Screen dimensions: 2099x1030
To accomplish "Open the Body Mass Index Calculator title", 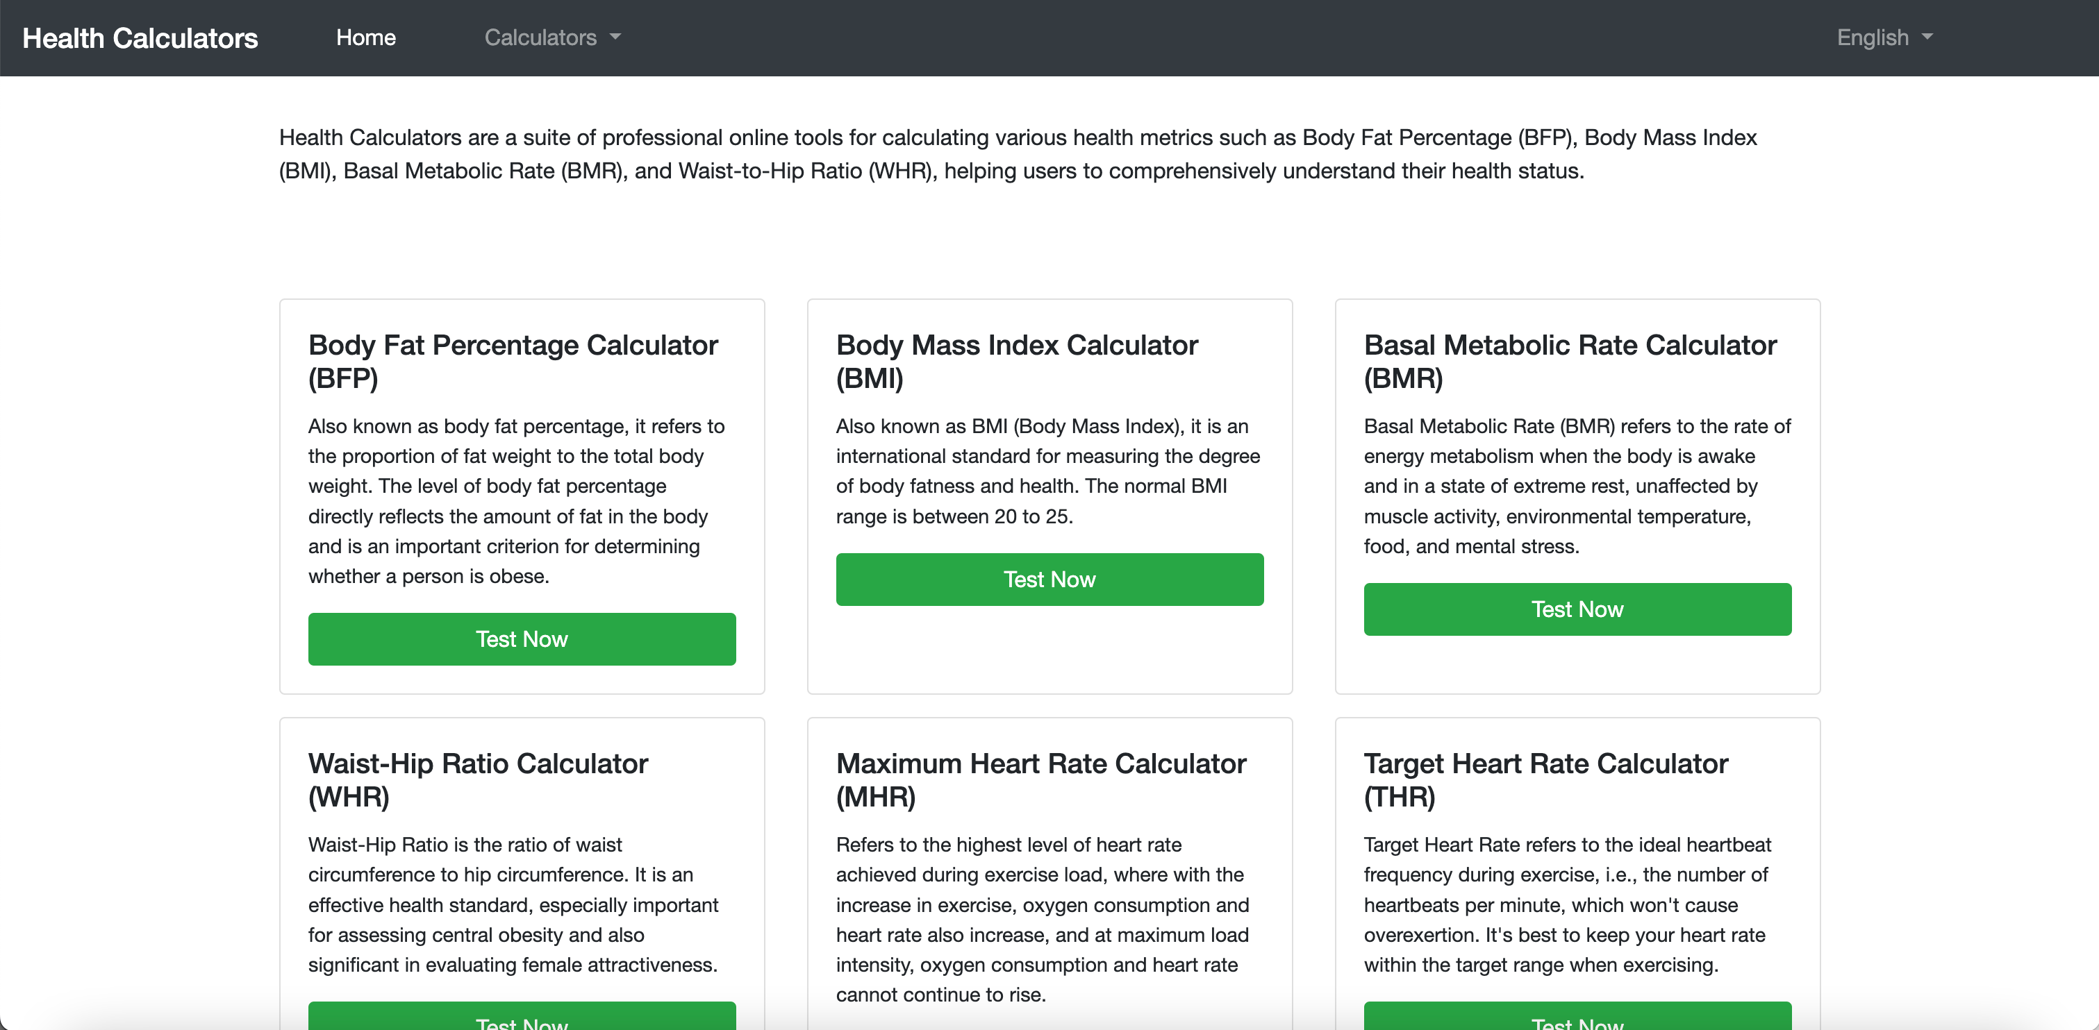I will coord(1017,361).
